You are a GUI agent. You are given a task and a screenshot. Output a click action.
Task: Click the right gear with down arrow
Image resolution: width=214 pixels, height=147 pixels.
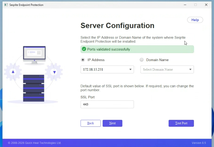(54, 72)
